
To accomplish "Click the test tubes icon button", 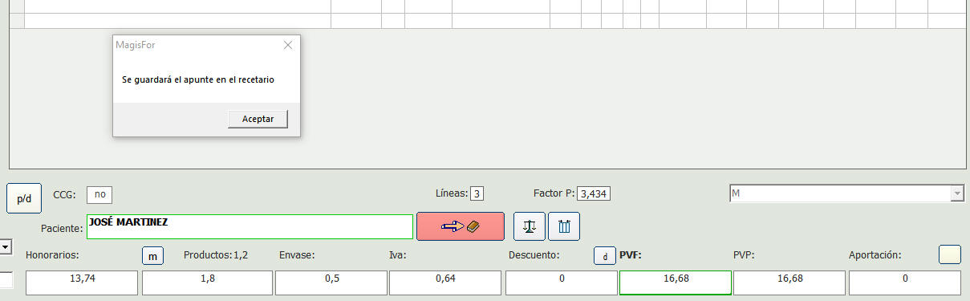I will (x=563, y=226).
